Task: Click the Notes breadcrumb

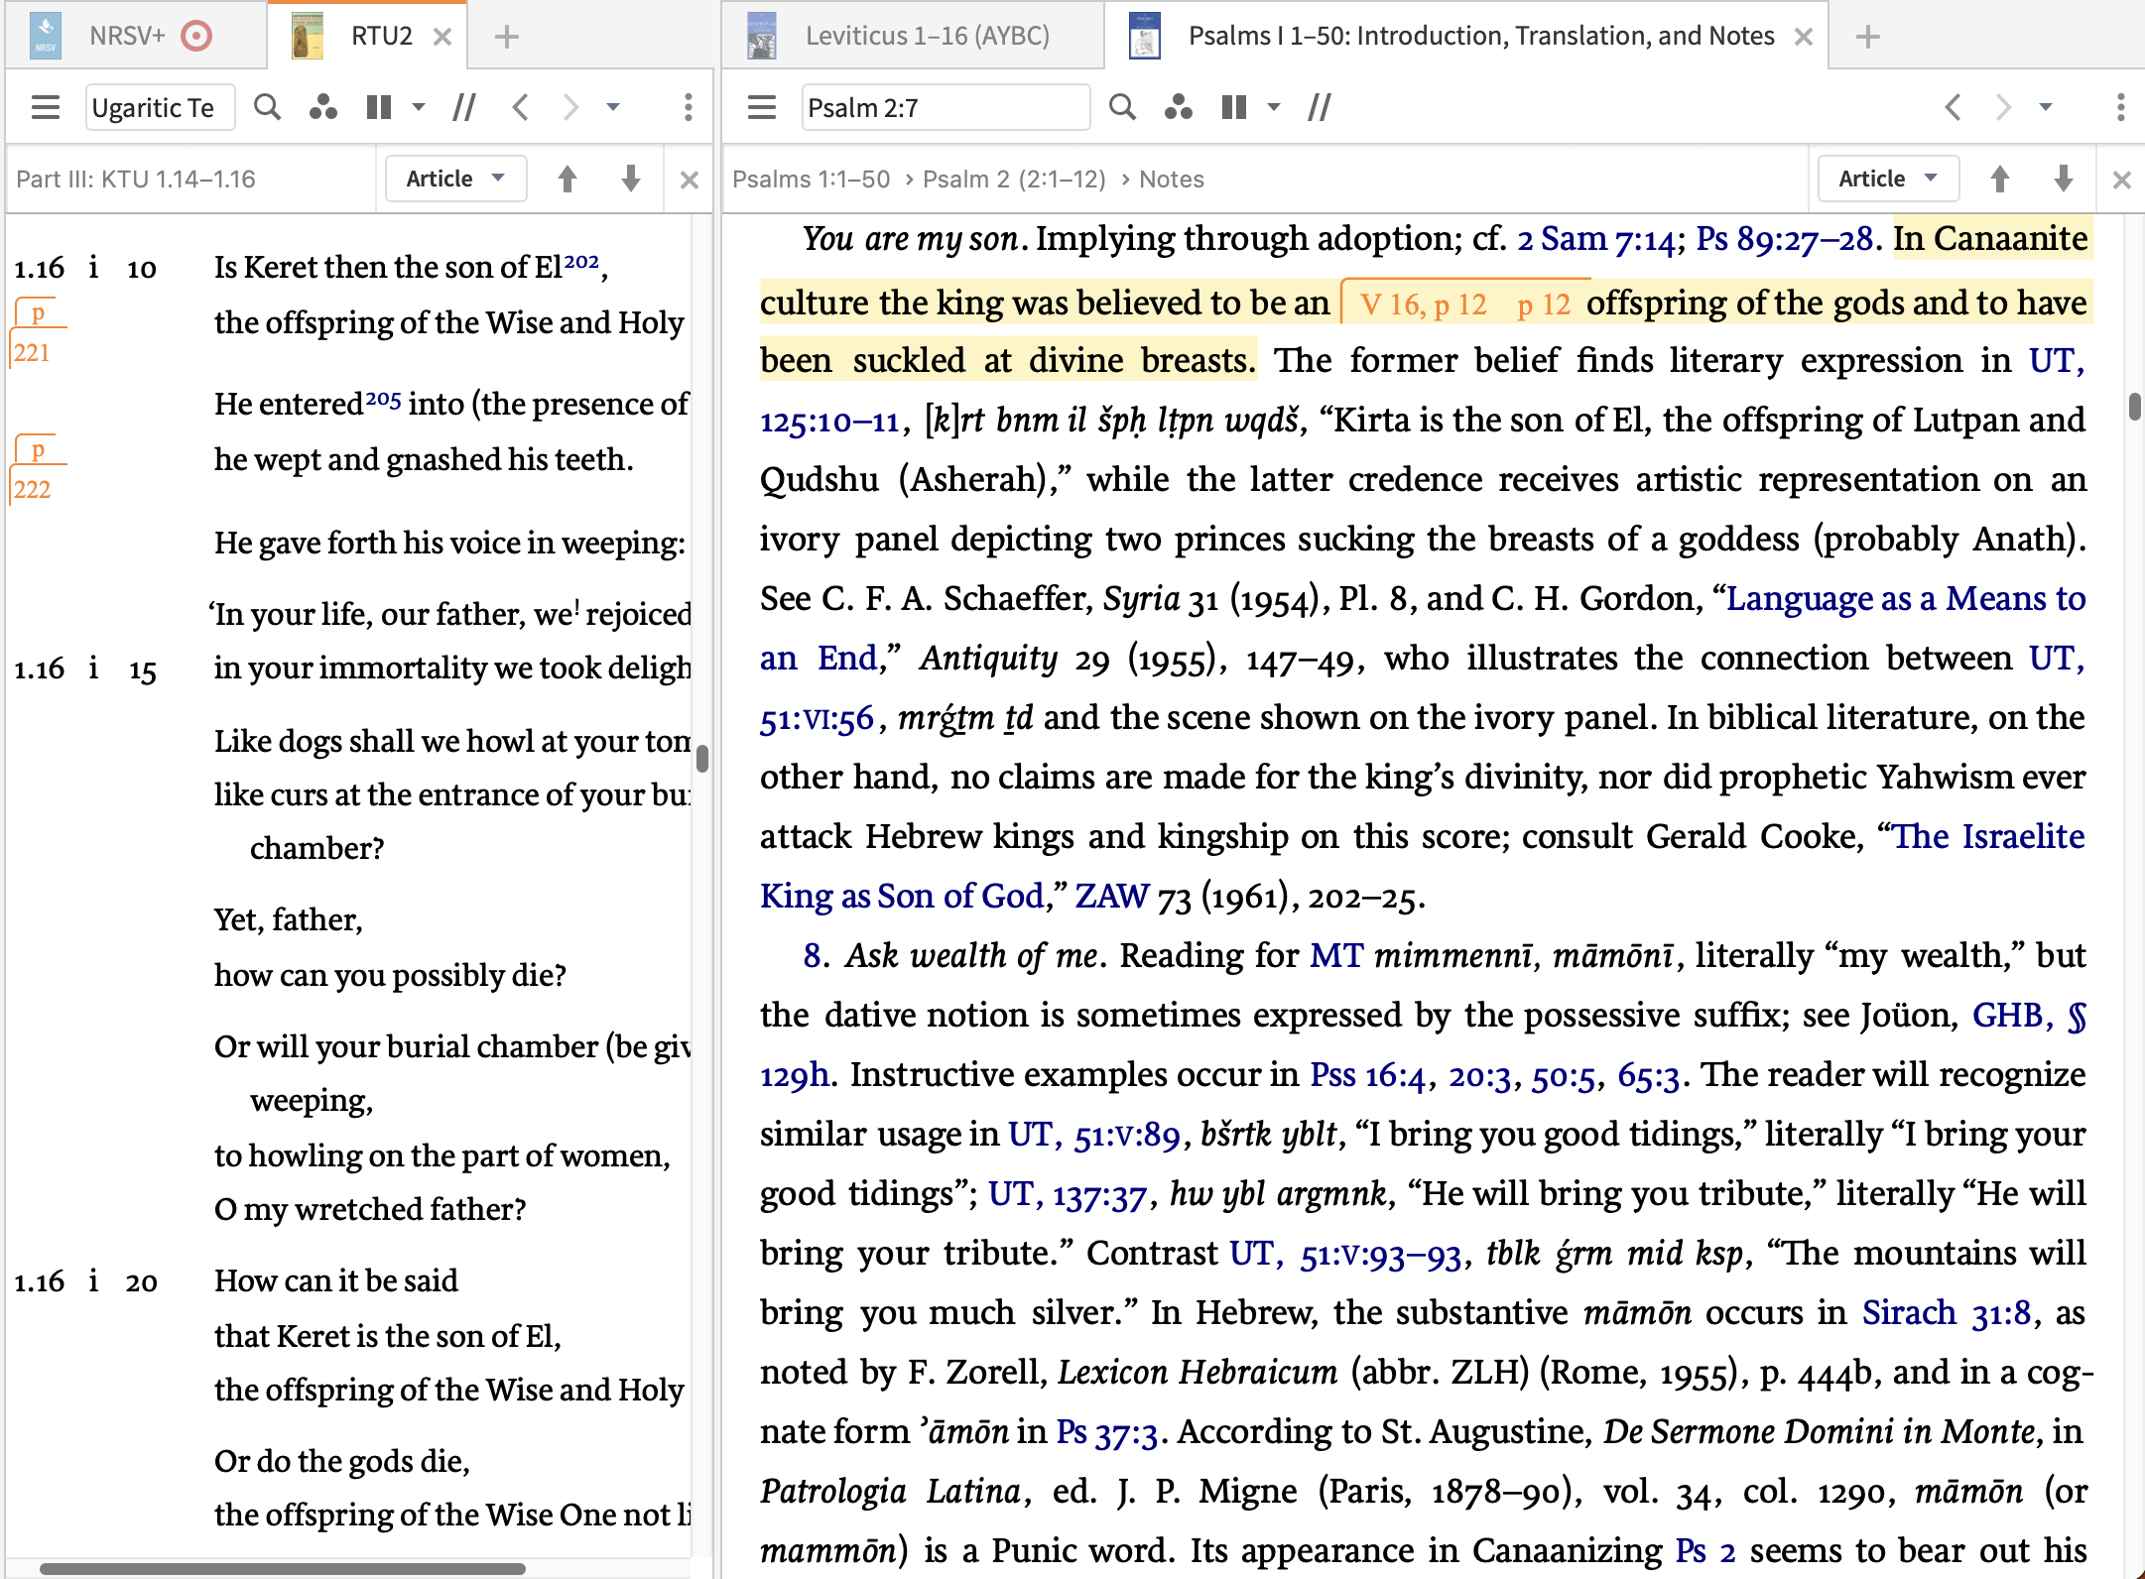Action: point(1171,180)
